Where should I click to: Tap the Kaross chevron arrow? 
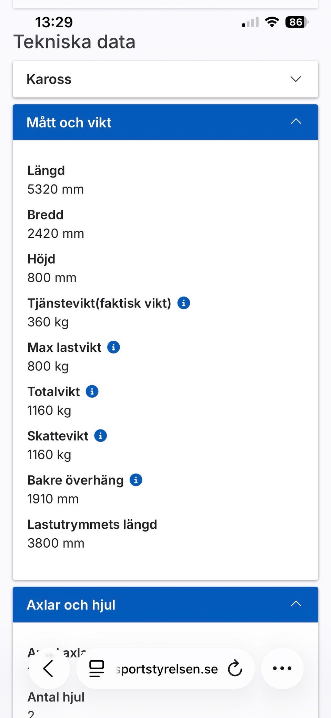coord(295,79)
